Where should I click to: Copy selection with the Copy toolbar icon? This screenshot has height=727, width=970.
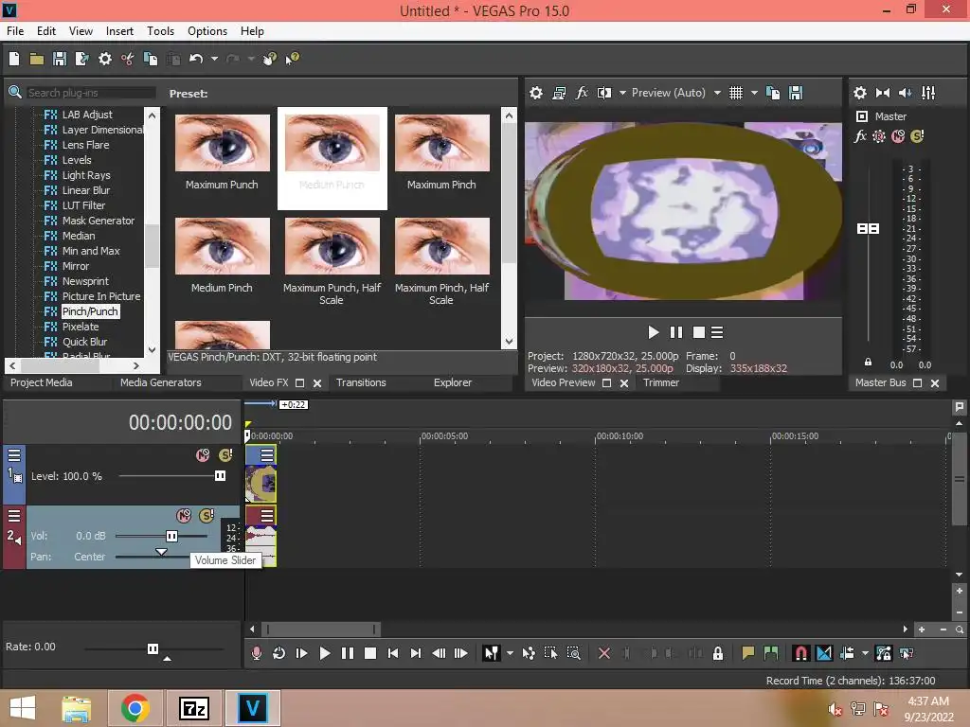pyautogui.click(x=151, y=59)
